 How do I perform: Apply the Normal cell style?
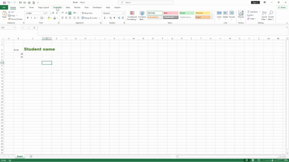pos(155,13)
